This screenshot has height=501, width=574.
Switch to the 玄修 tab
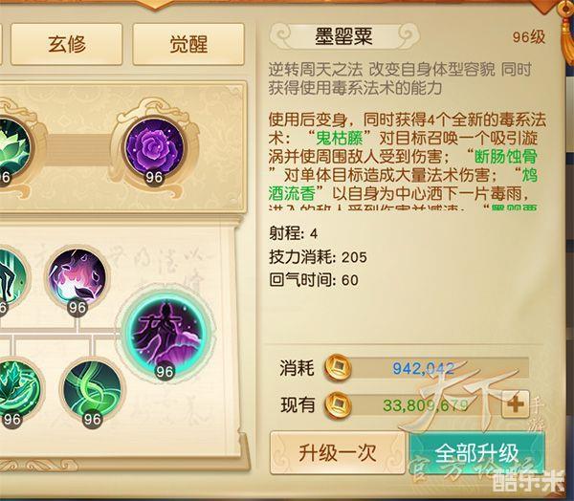pyautogui.click(x=67, y=44)
